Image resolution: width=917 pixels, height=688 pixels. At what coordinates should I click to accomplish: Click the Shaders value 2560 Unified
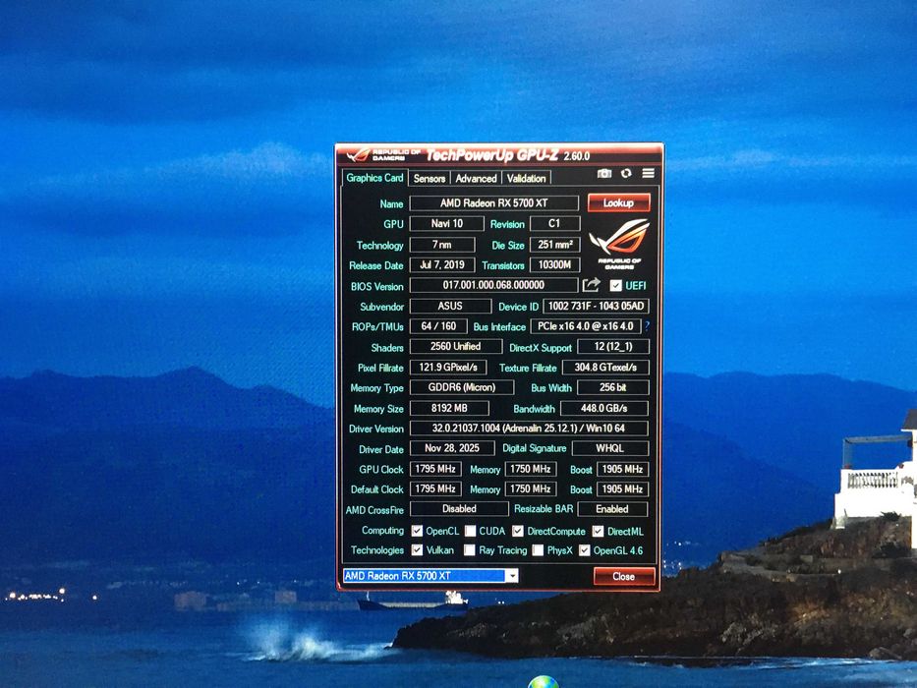pos(456,346)
